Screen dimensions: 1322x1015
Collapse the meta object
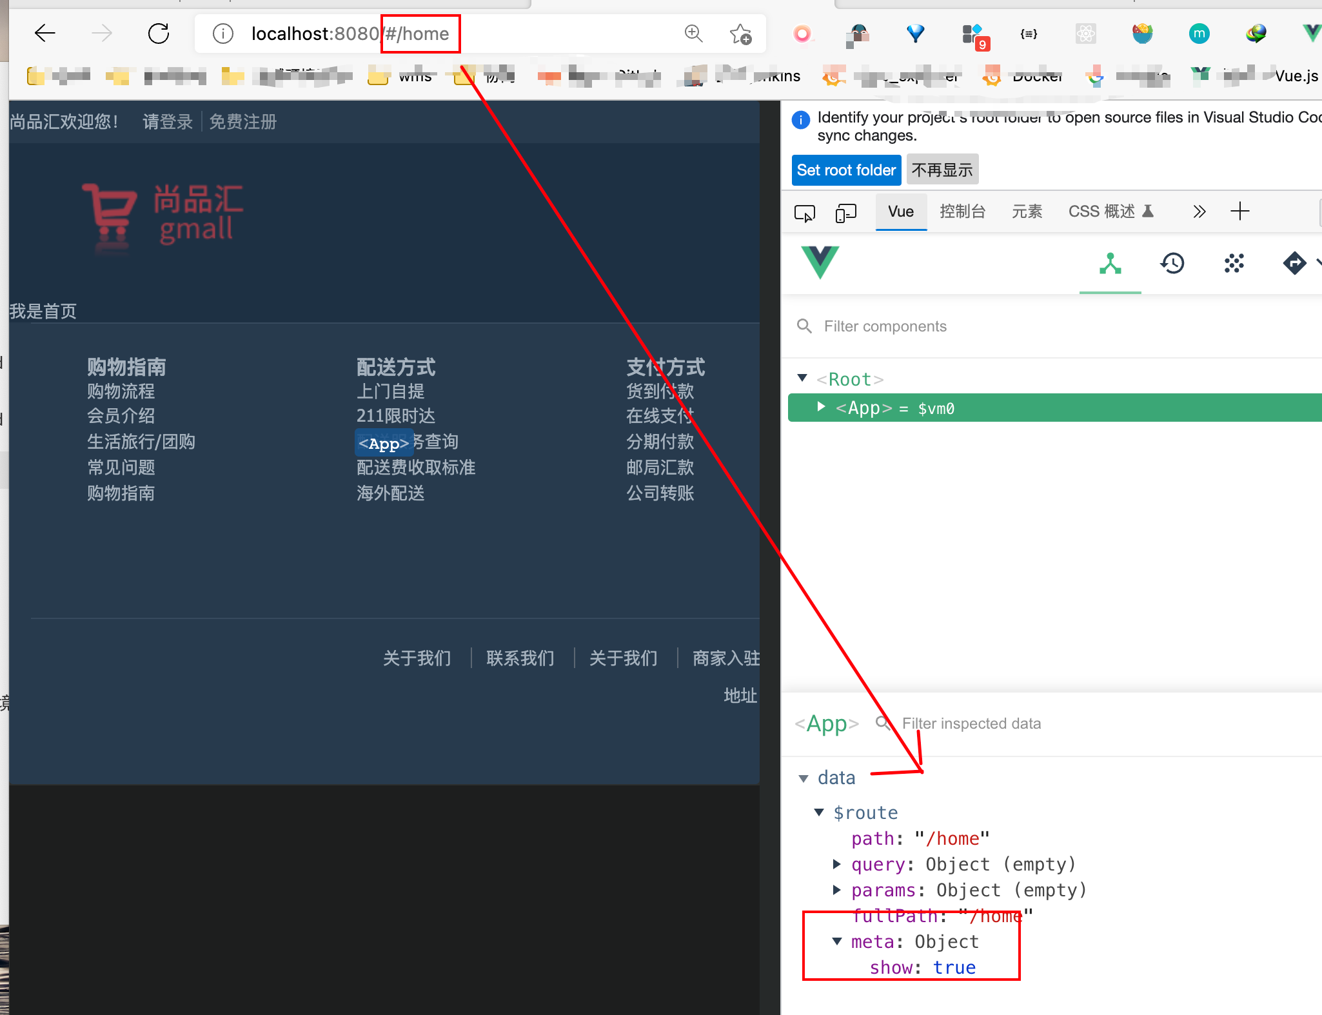(x=836, y=941)
